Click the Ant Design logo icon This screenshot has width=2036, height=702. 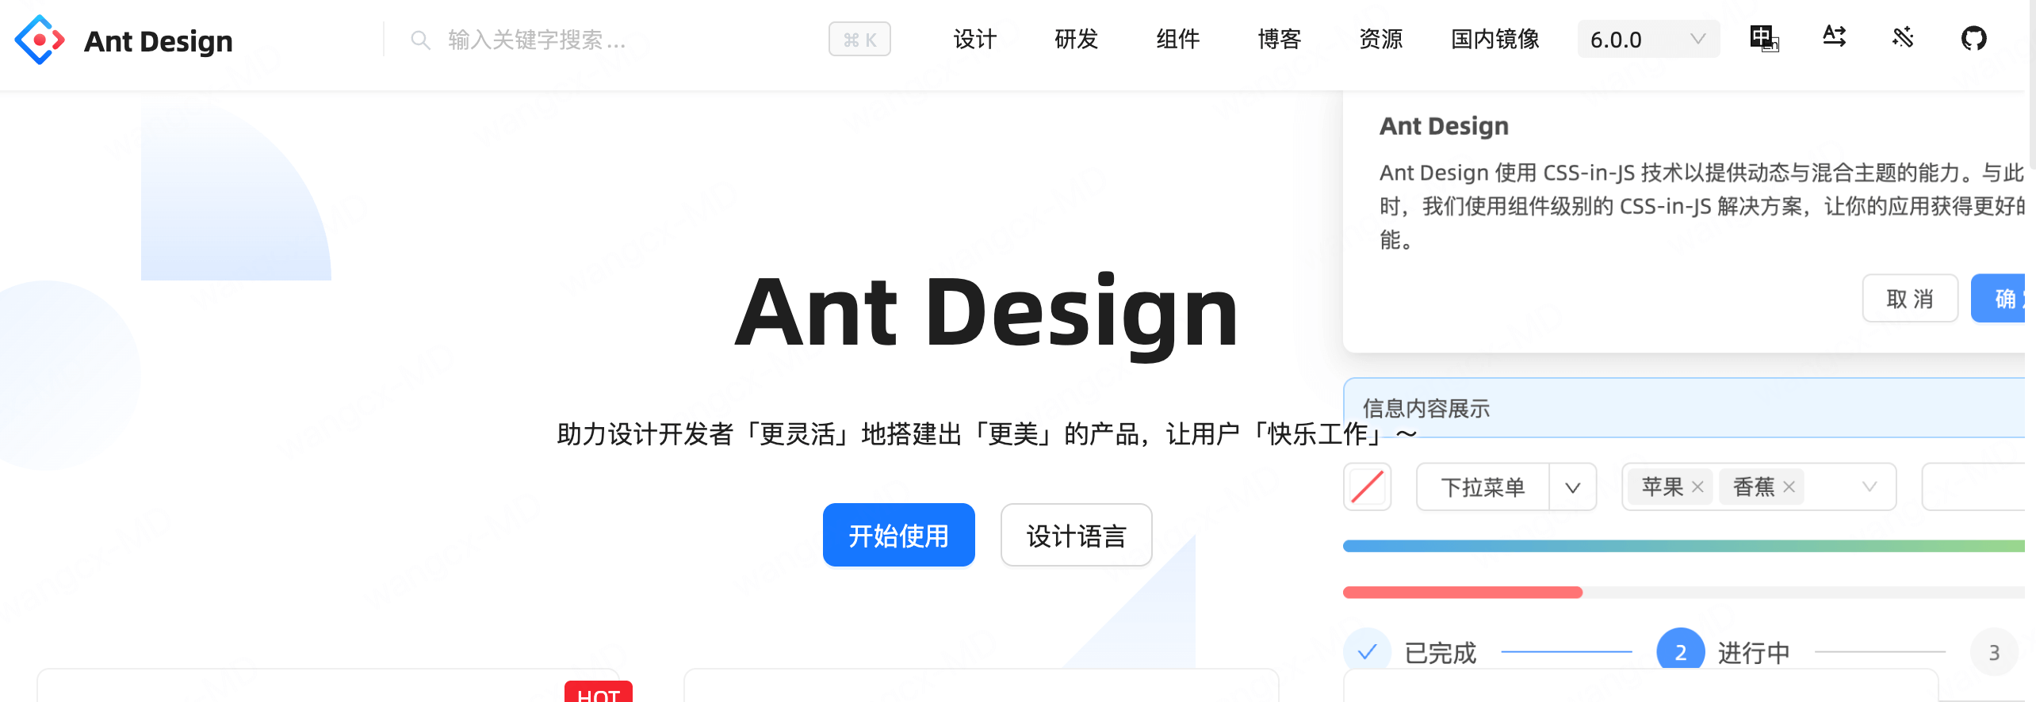coord(40,40)
